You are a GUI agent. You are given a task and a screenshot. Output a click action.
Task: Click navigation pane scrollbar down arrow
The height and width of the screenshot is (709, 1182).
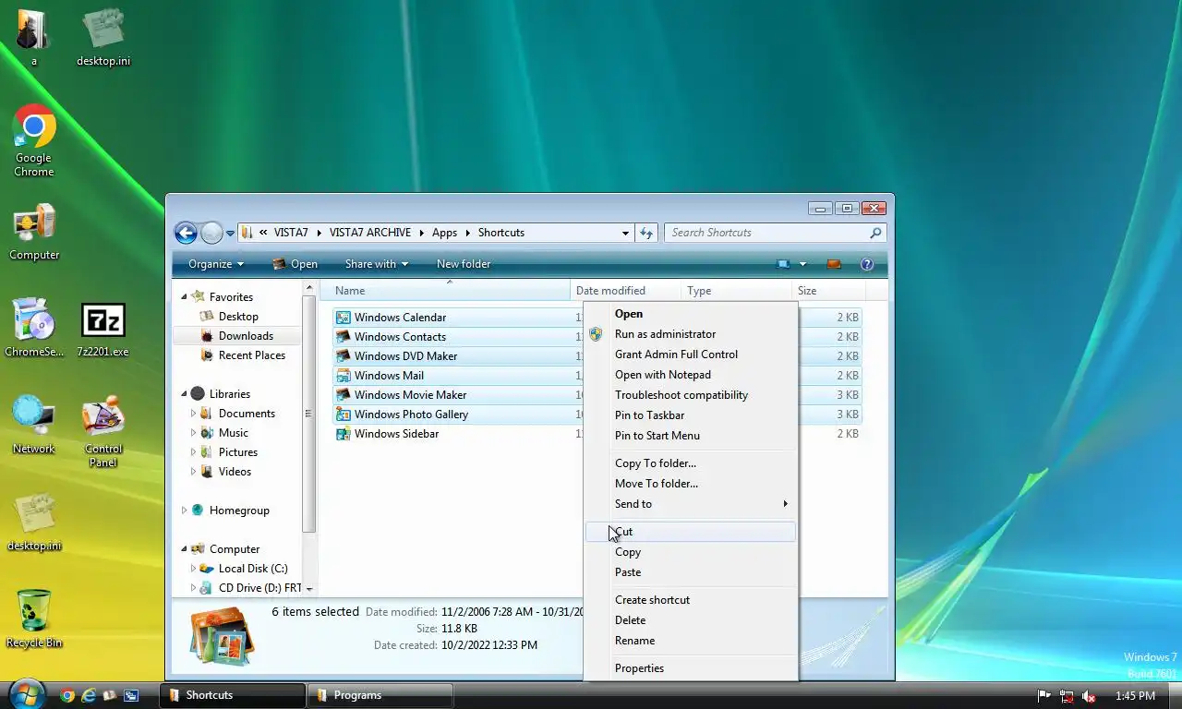tap(309, 588)
